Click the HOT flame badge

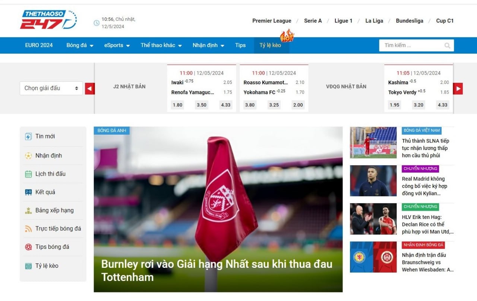(x=287, y=36)
